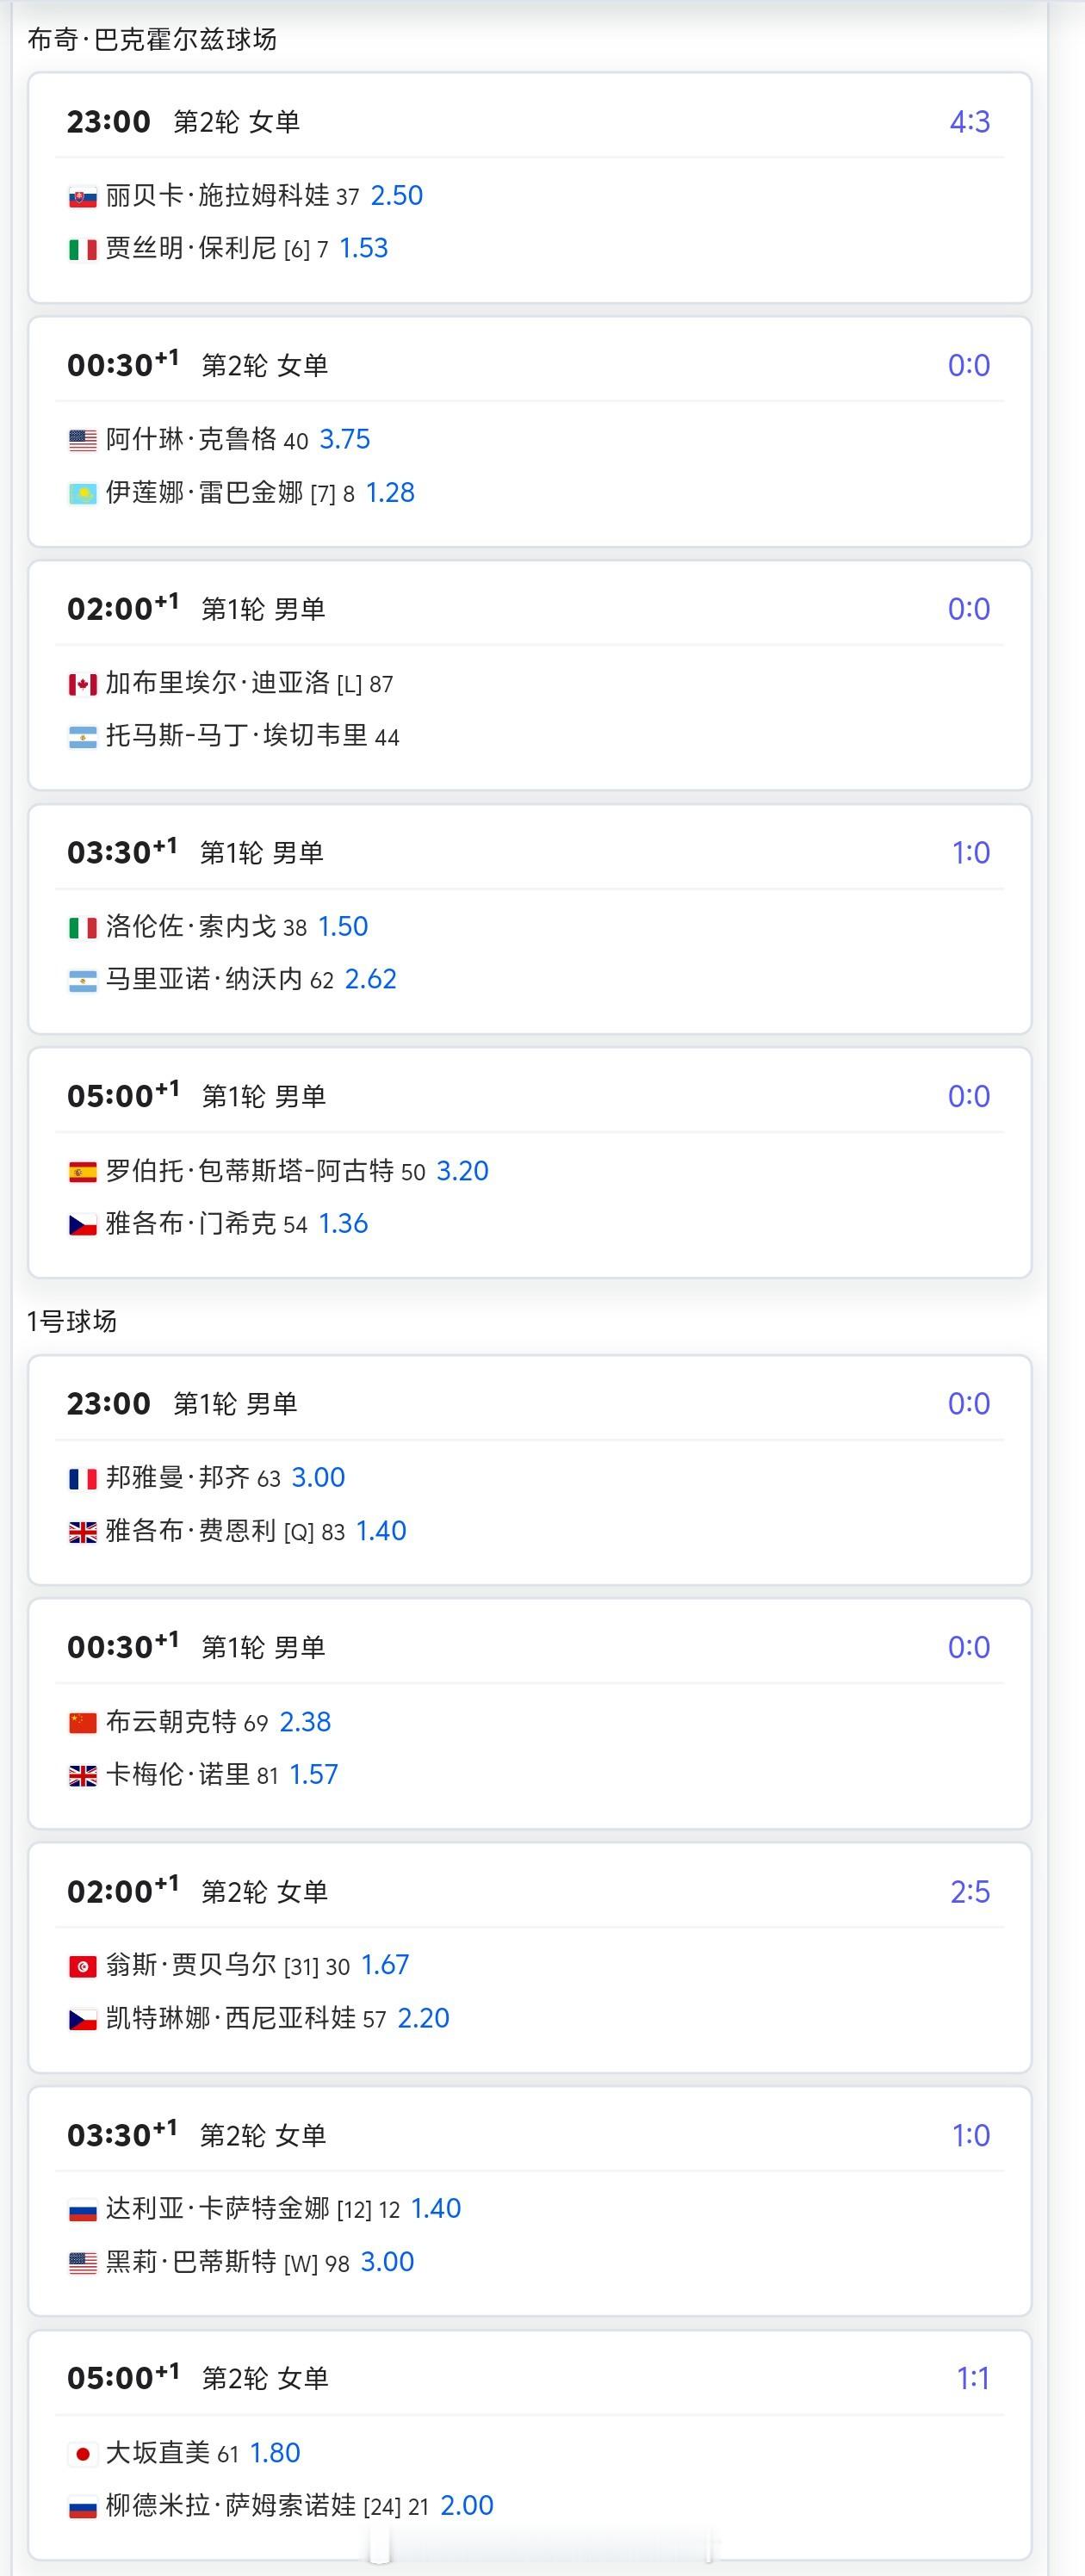
Task: Open player 柳德米拉·萨姆索诺娃
Action: (x=230, y=2506)
